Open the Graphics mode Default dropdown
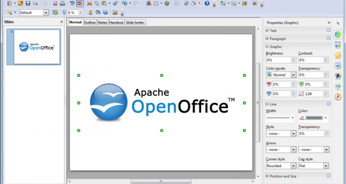346x184 pixels. point(34,12)
